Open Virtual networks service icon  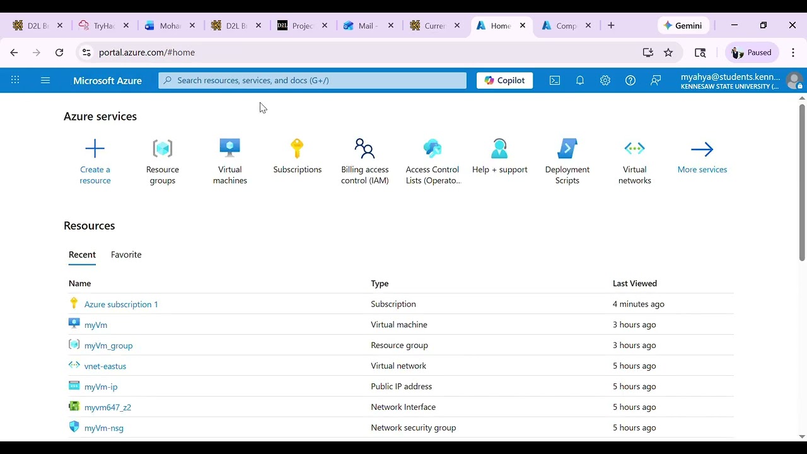point(635,149)
